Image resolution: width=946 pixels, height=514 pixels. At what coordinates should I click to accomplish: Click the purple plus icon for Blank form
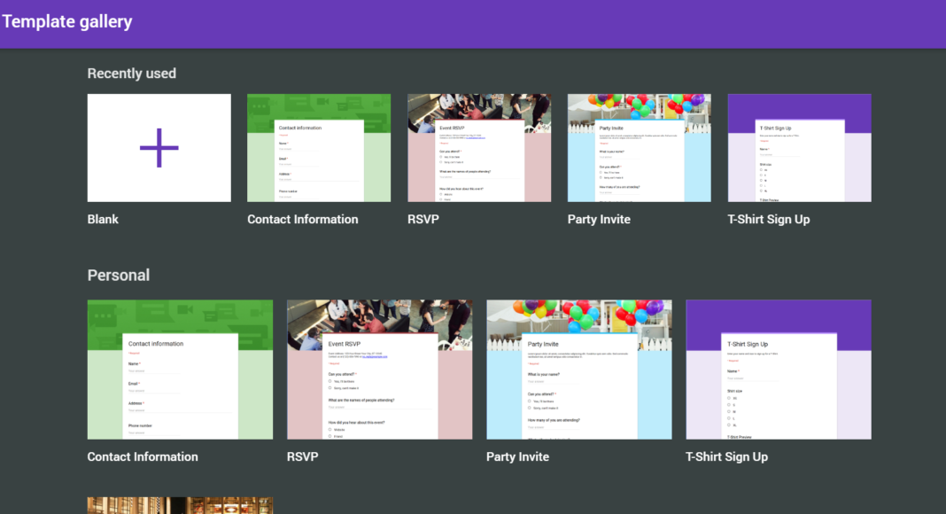(x=159, y=148)
